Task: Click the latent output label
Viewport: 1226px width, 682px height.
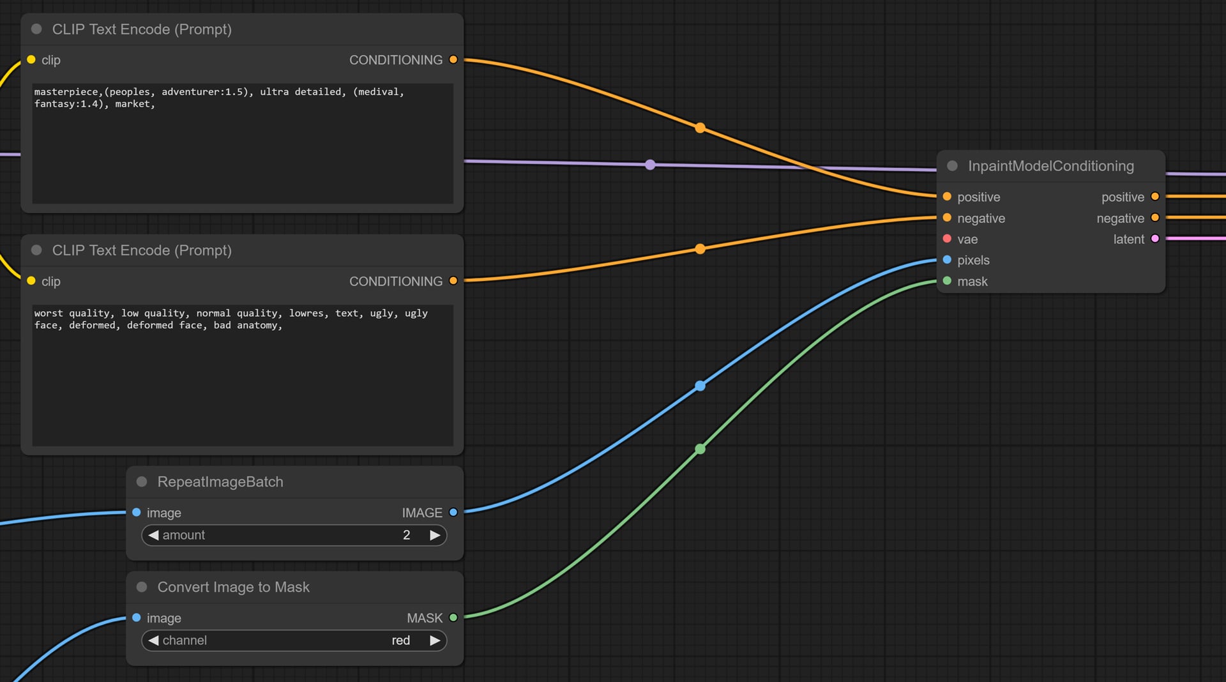Action: tap(1129, 239)
